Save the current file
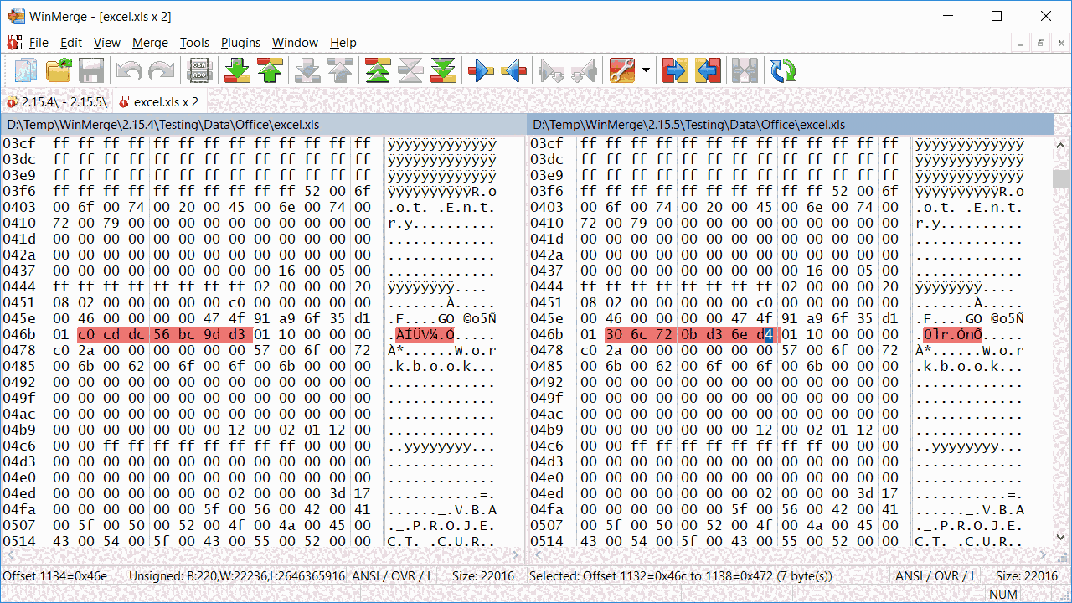Screen dimensions: 1072x603 [91, 70]
